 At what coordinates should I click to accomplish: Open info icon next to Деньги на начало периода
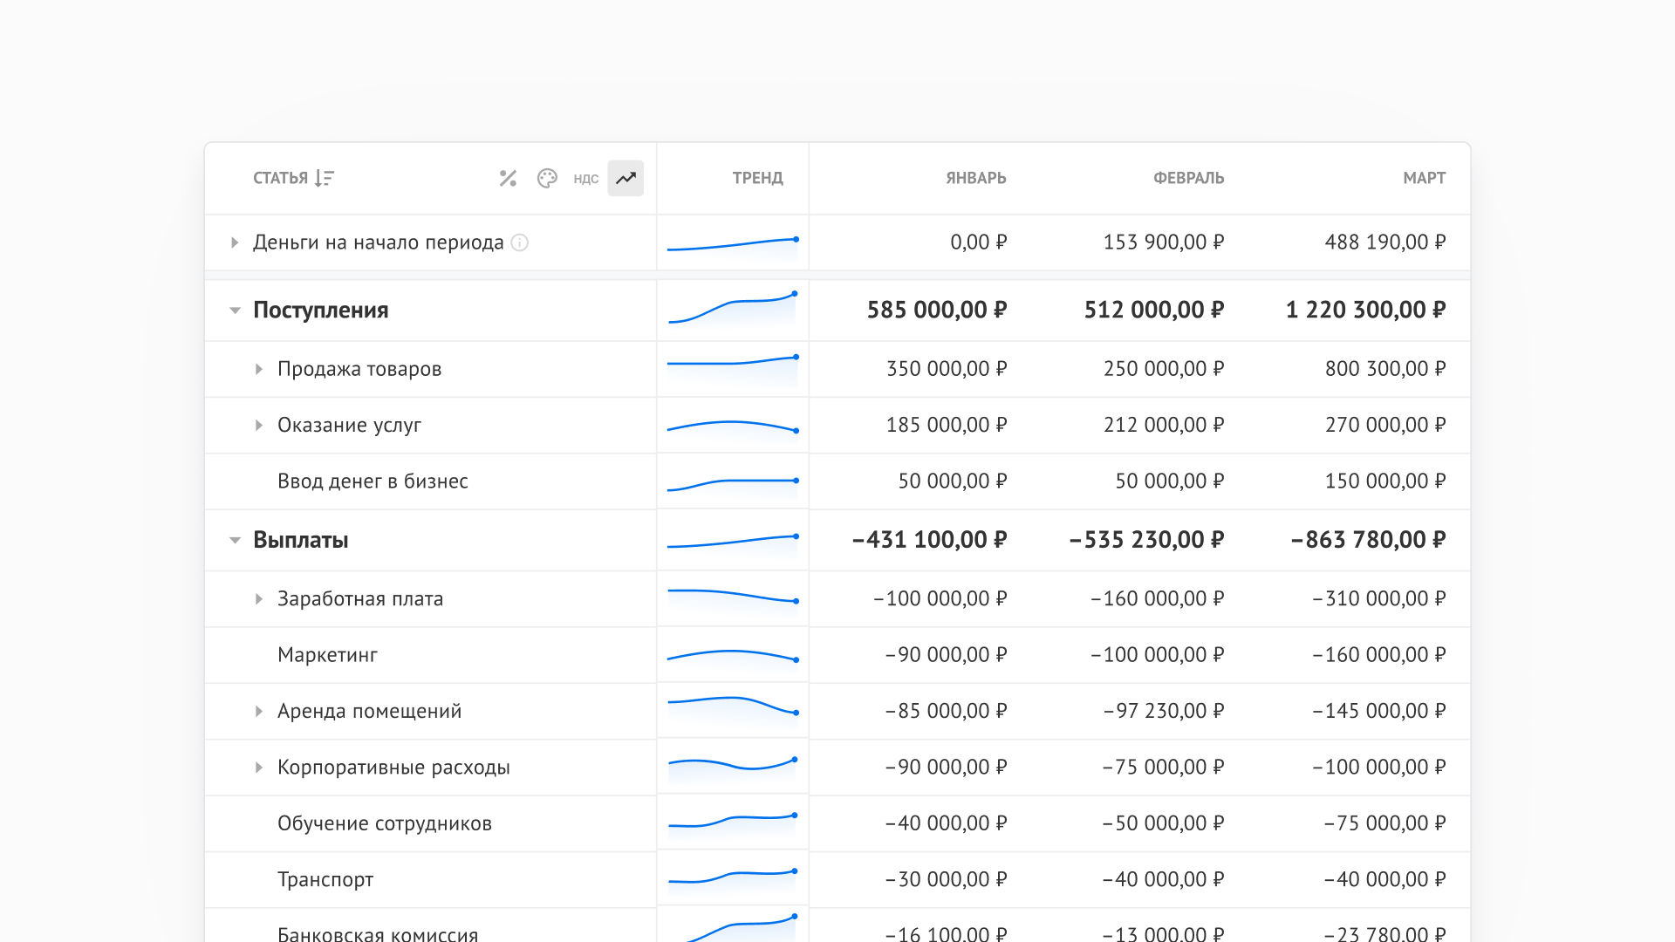tap(520, 242)
